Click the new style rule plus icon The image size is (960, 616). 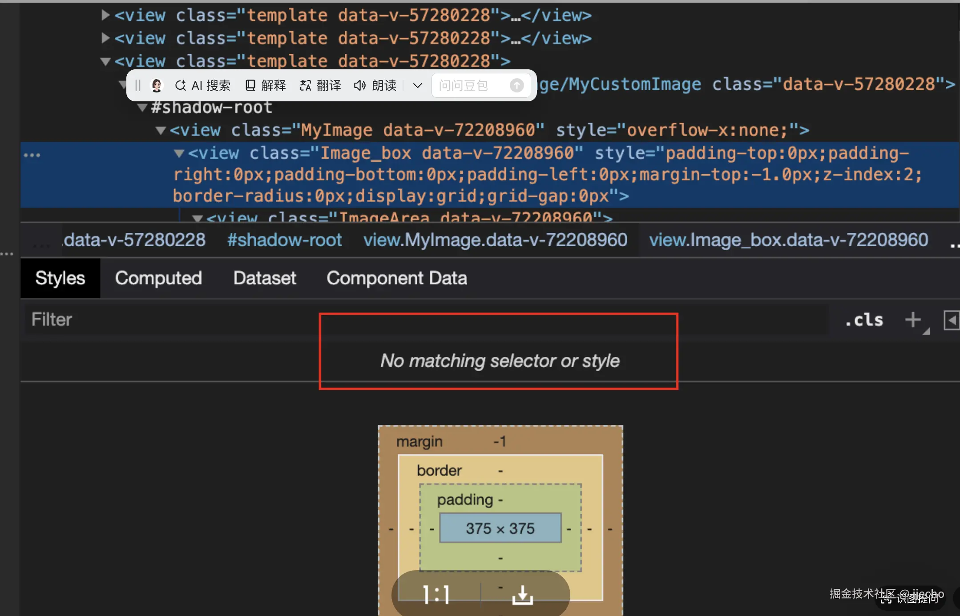click(913, 320)
